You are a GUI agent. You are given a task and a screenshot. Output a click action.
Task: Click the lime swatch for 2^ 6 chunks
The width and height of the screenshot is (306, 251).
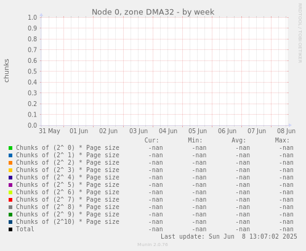pos(10,192)
